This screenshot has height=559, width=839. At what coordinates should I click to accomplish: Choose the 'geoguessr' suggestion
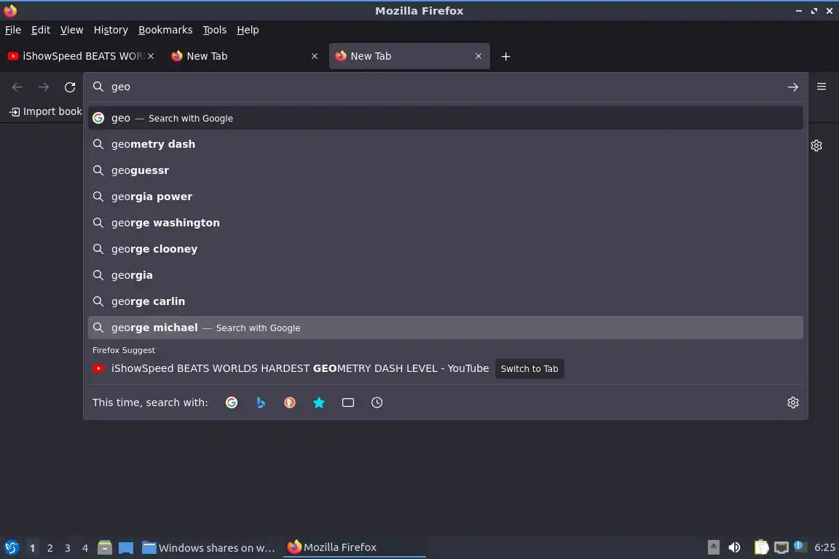[x=445, y=170]
